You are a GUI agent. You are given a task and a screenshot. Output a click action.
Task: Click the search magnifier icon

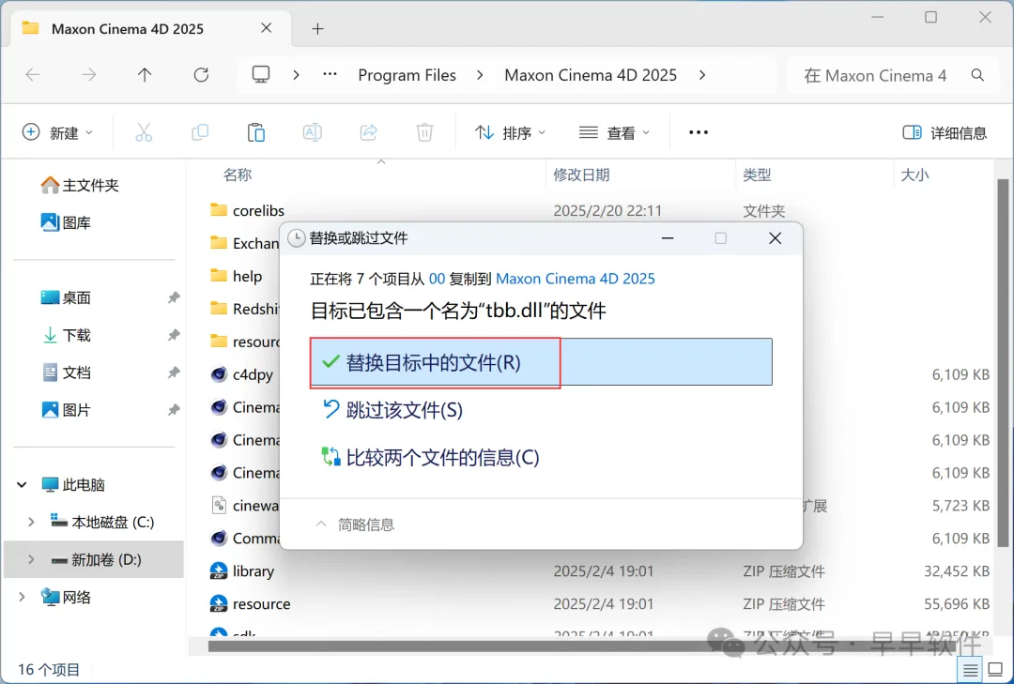[x=977, y=75]
